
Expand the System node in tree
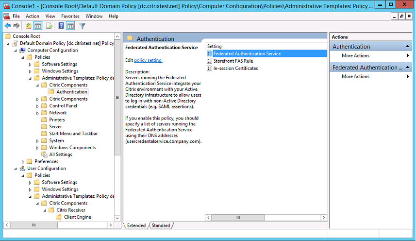(37, 141)
